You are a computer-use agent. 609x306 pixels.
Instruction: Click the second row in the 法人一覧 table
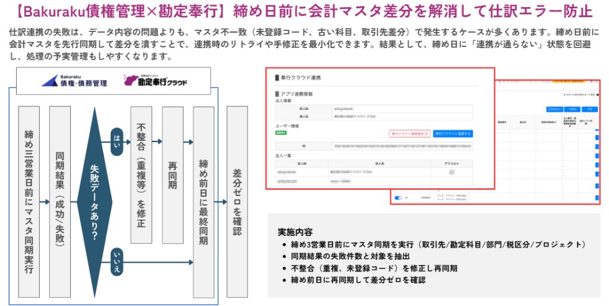click(x=374, y=181)
